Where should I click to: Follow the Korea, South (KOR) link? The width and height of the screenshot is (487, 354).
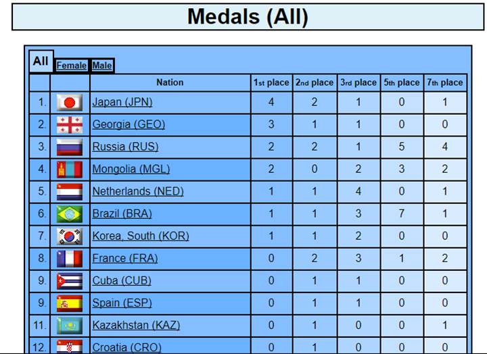point(141,236)
